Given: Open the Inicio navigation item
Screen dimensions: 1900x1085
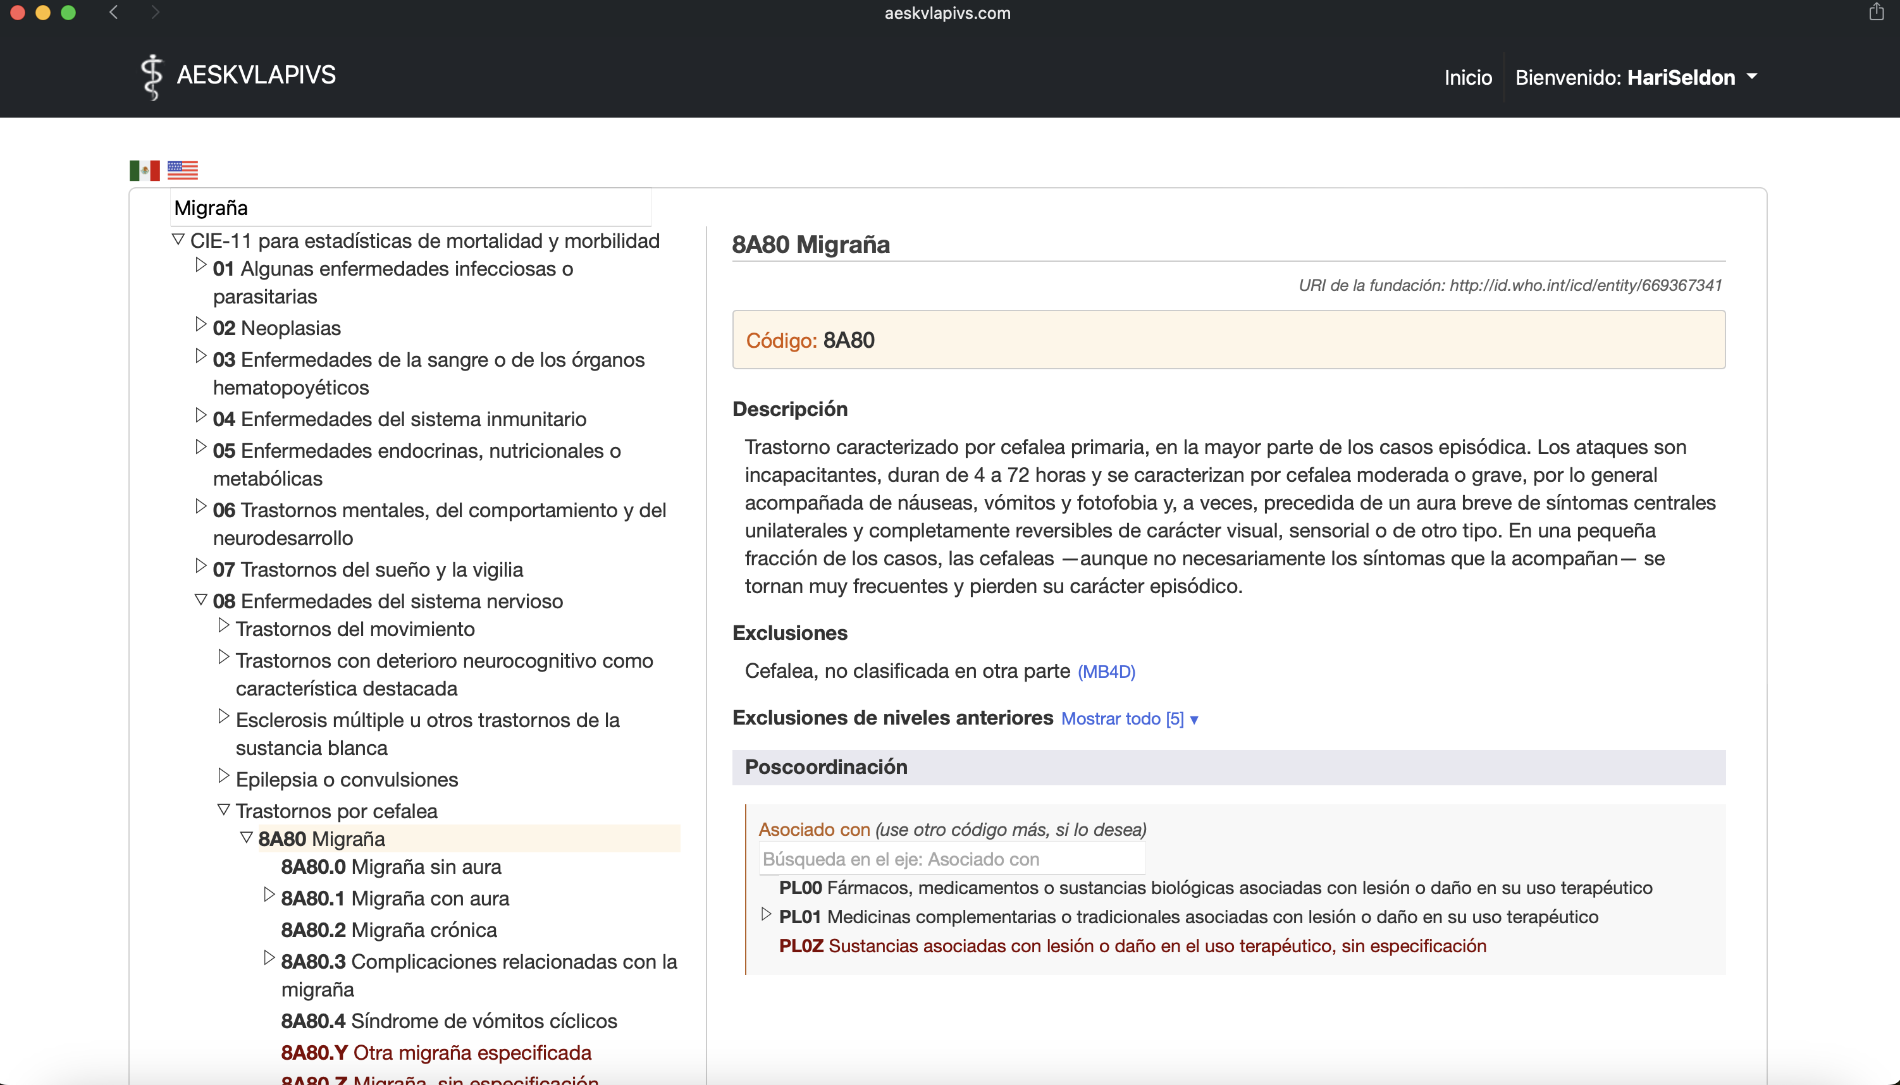Looking at the screenshot, I should click(1467, 78).
